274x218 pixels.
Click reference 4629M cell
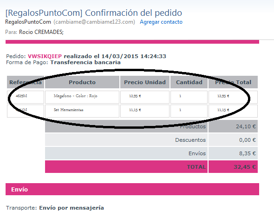point(26,97)
